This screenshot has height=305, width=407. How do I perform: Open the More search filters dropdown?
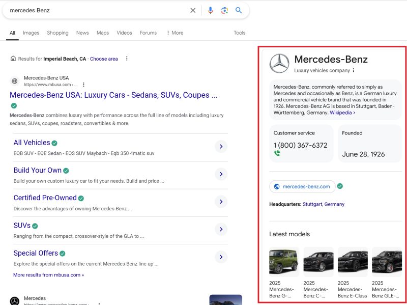click(x=175, y=33)
